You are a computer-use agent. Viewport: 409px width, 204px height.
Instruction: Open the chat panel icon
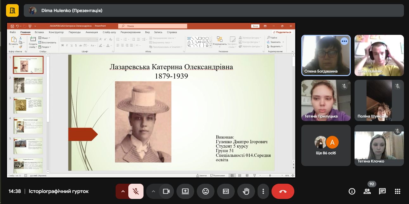click(382, 191)
